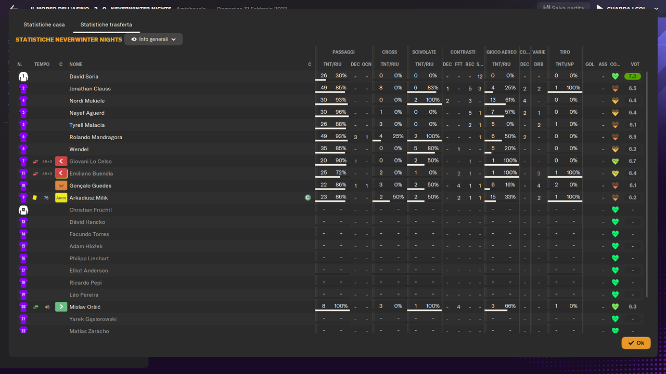Click Facundo Torres's green condition heart

pyautogui.click(x=615, y=234)
